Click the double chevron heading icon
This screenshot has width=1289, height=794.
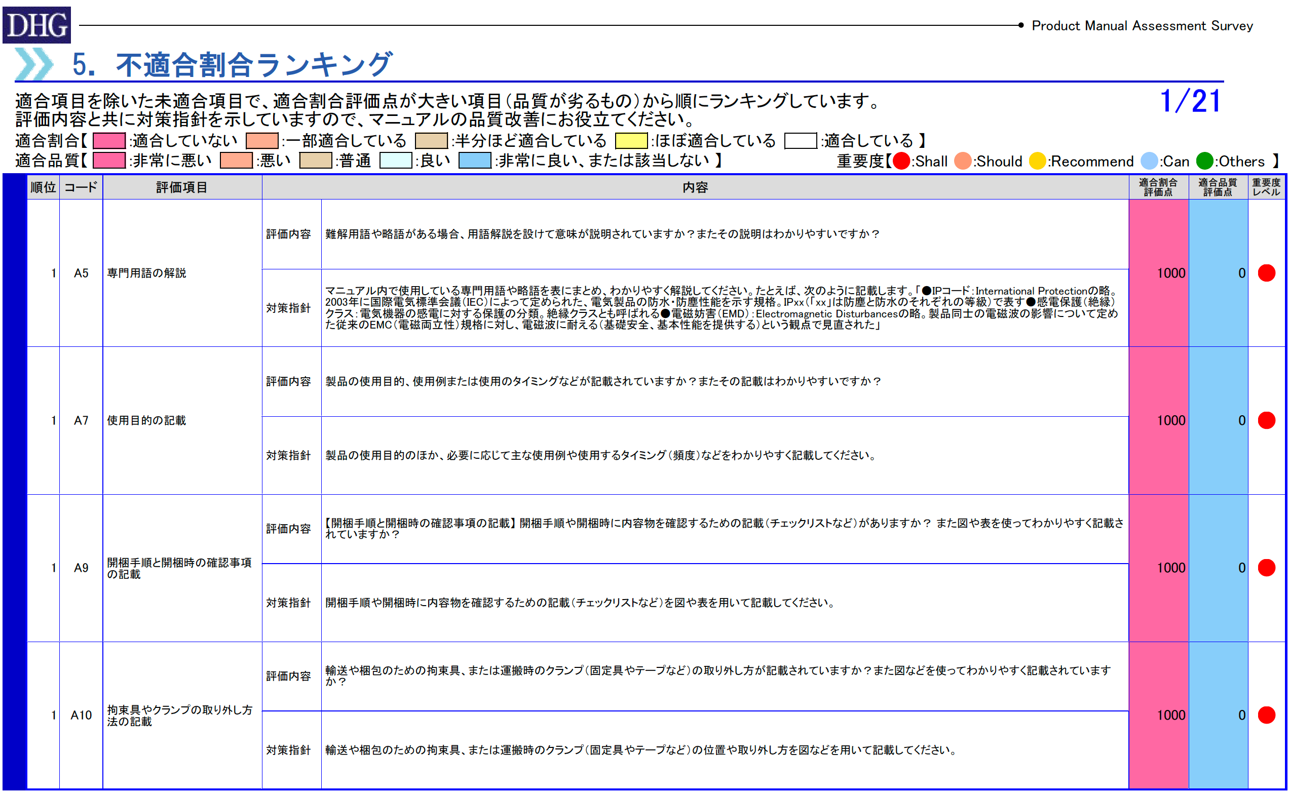[34, 64]
